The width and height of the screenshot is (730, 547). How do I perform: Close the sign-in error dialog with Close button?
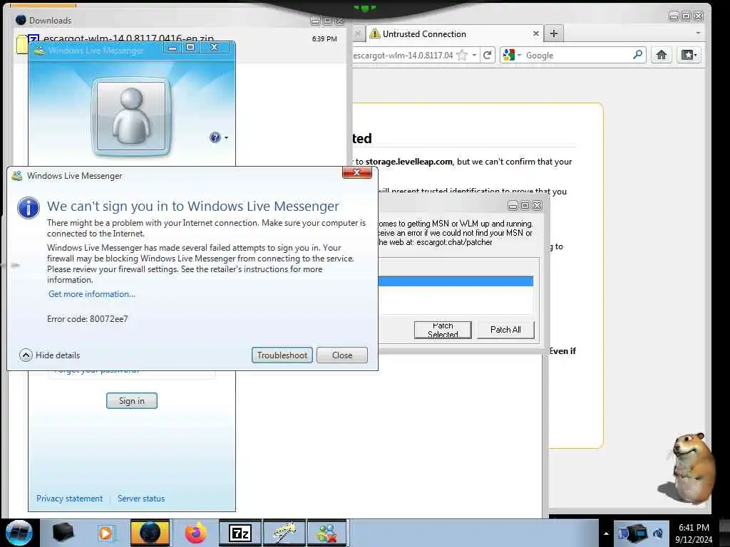point(342,355)
